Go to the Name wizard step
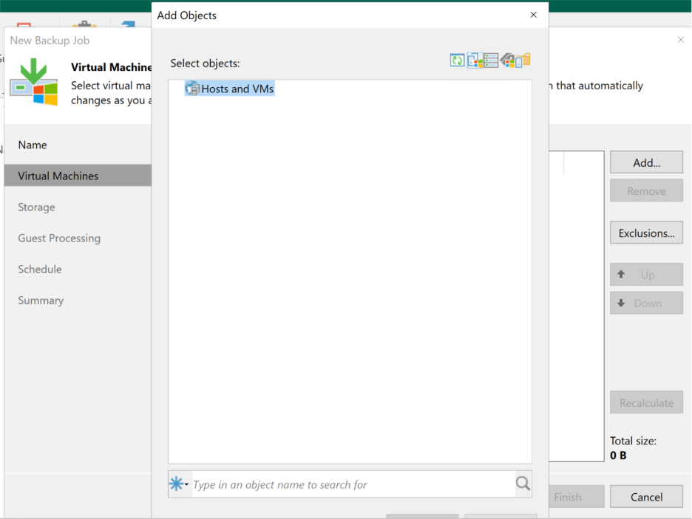Screen dimensions: 692x519 tap(33, 145)
